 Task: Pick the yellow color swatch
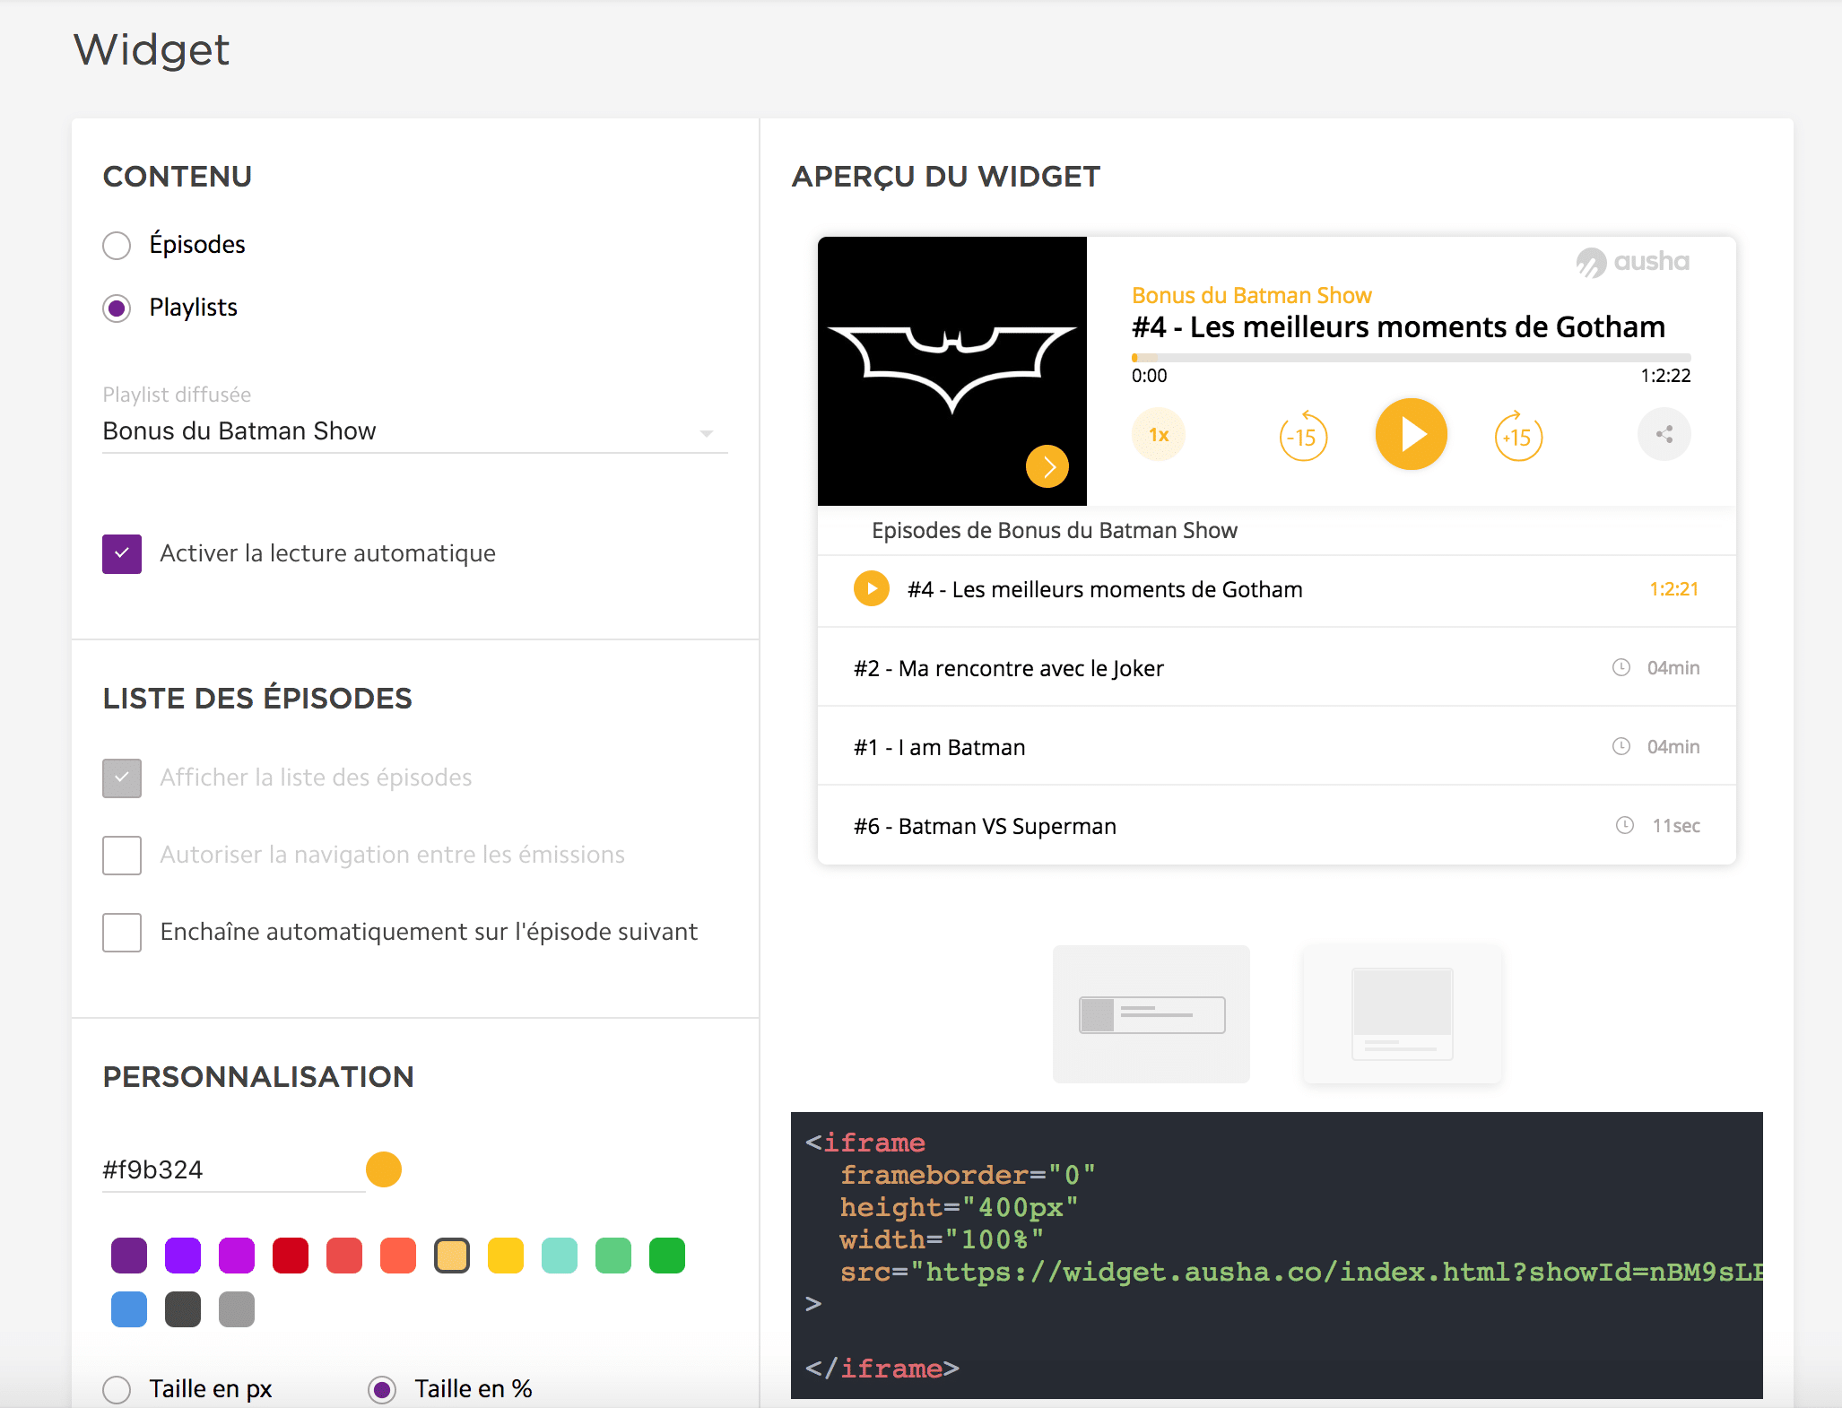point(506,1256)
